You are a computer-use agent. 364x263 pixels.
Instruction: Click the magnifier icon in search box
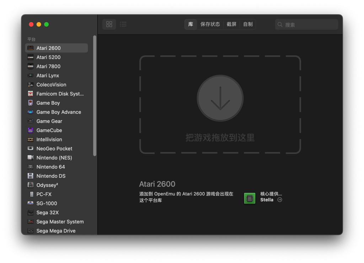tap(280, 25)
